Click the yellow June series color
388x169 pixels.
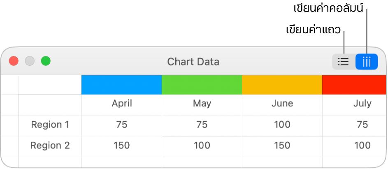(282, 85)
